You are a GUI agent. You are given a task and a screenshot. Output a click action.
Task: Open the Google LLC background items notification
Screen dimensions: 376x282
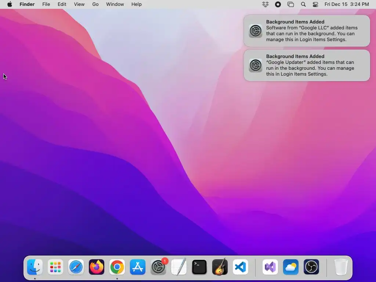pyautogui.click(x=307, y=31)
